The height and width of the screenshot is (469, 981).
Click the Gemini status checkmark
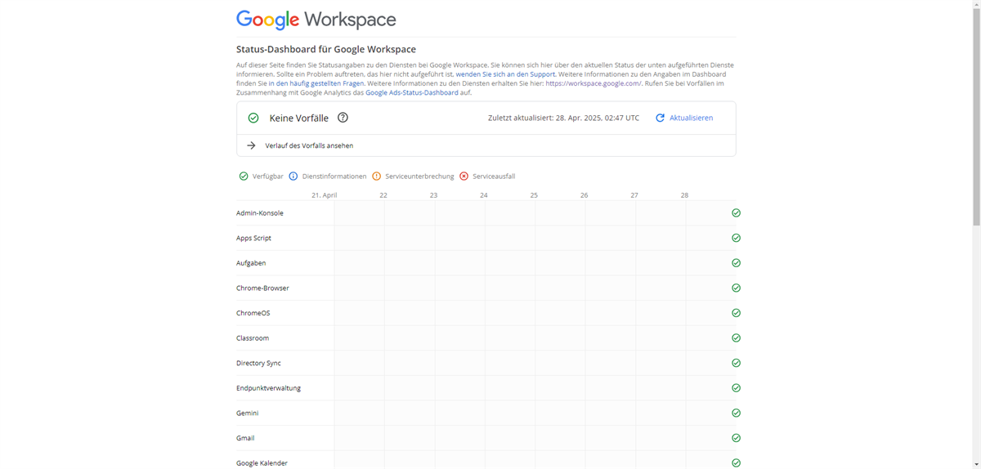coord(736,413)
